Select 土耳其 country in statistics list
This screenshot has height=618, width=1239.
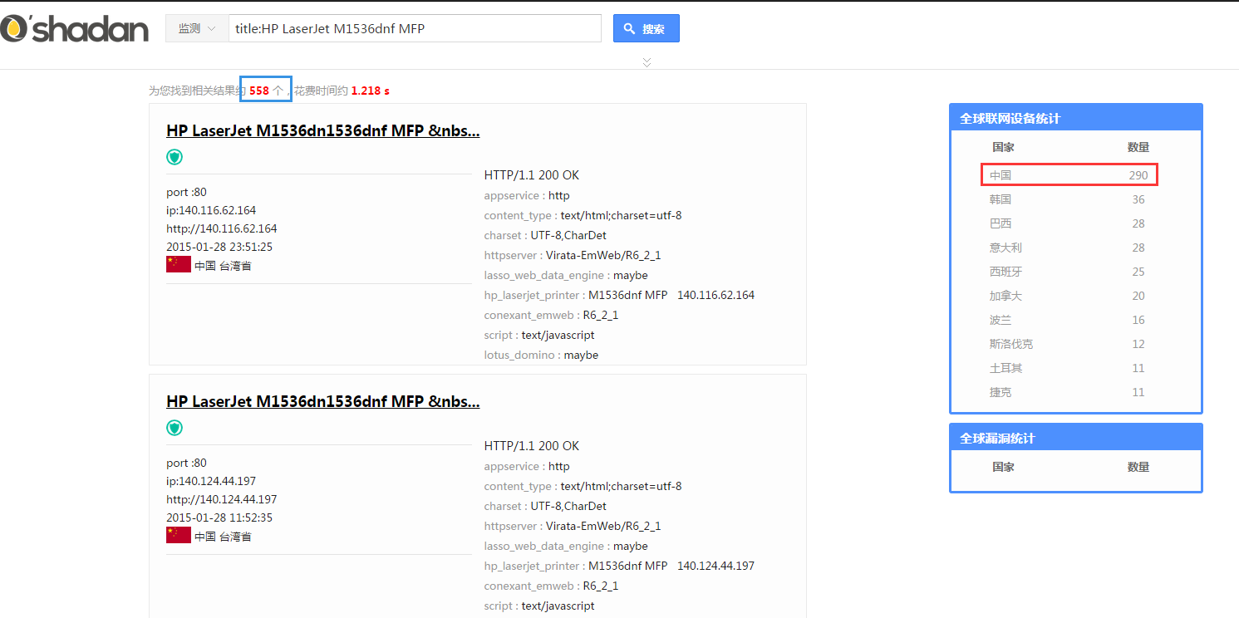1005,368
